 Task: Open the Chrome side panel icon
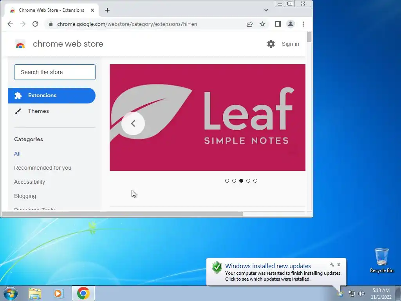tap(278, 24)
